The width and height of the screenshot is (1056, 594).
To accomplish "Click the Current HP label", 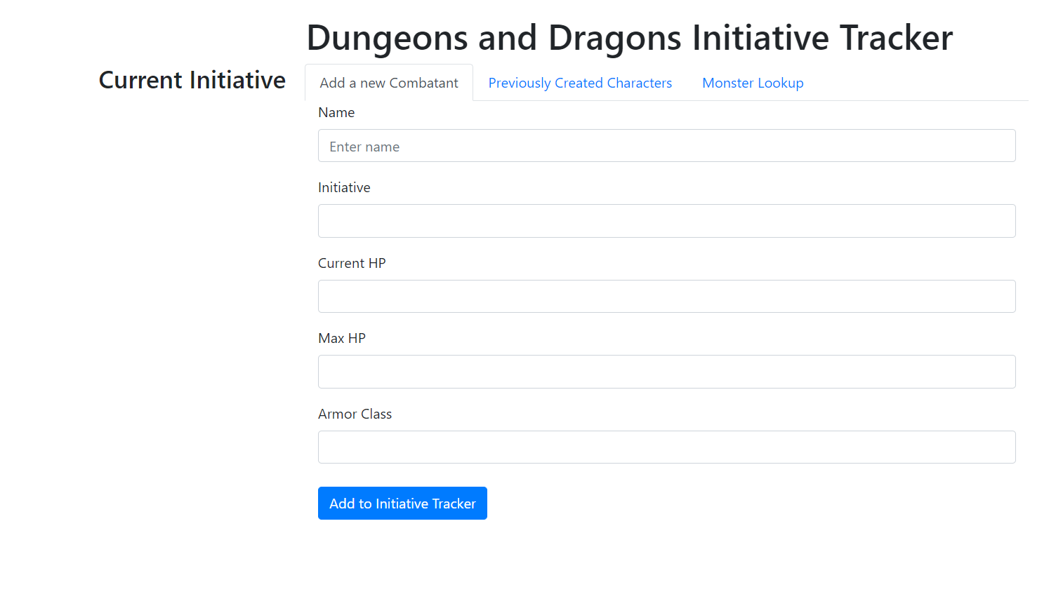I will [352, 263].
